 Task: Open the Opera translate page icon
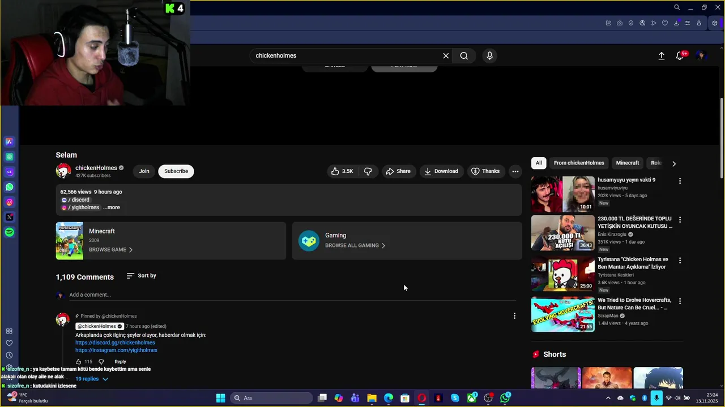(642, 23)
